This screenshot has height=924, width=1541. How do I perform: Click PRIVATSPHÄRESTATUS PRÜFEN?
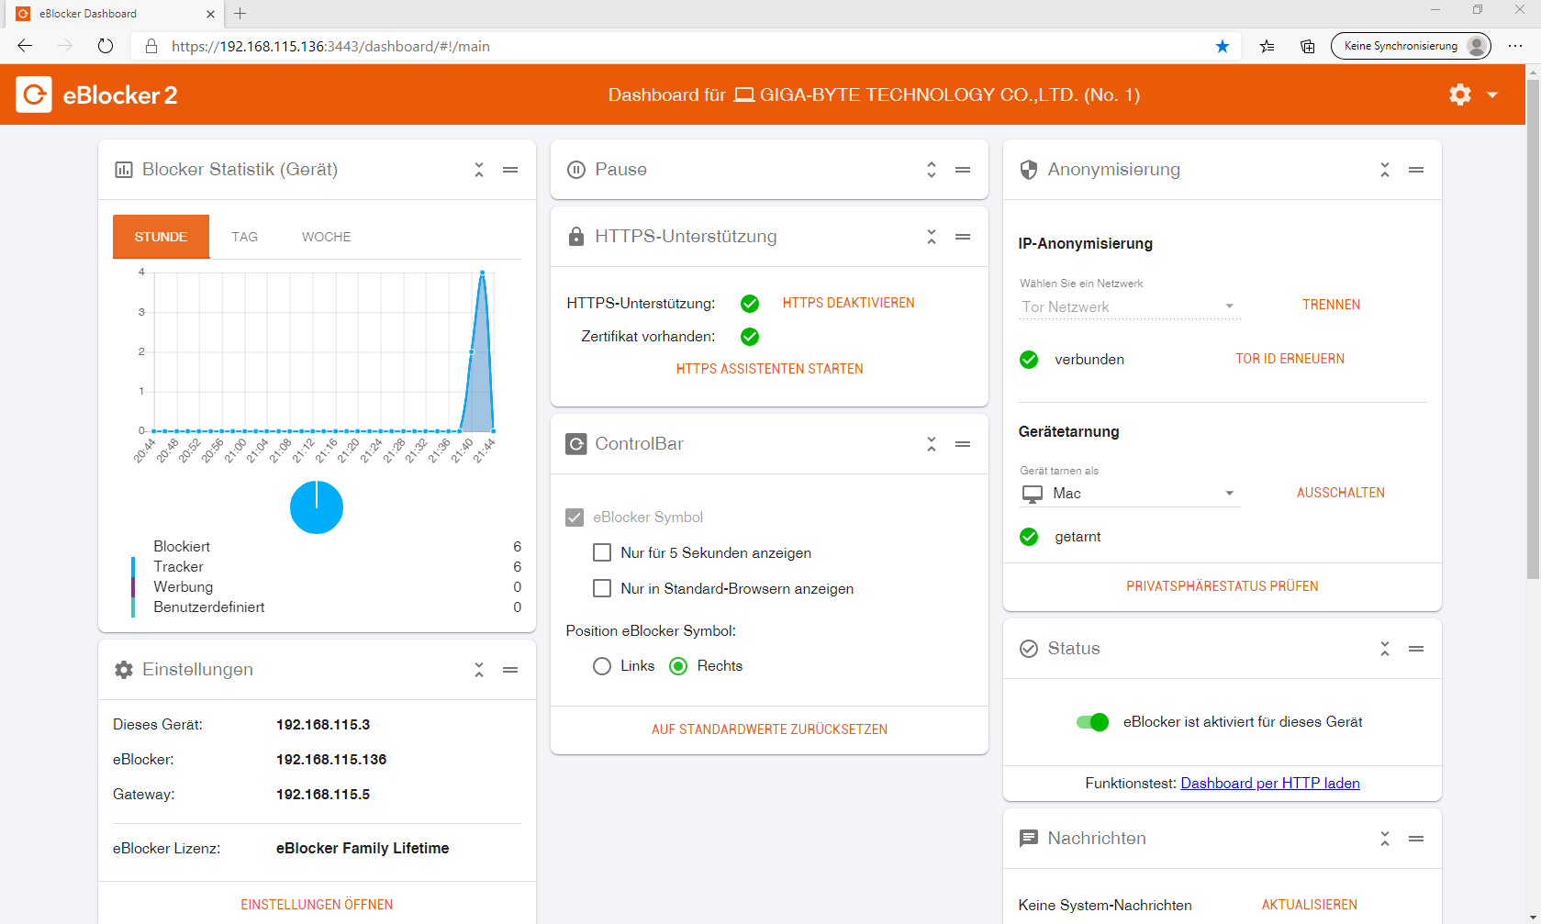1223,586
